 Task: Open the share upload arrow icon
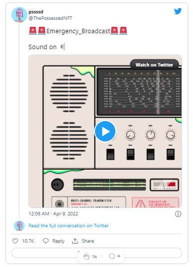[75, 241]
